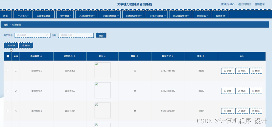The image size is (272, 127).
Task: Sort table by 照片 column arrows
Action: [105, 56]
